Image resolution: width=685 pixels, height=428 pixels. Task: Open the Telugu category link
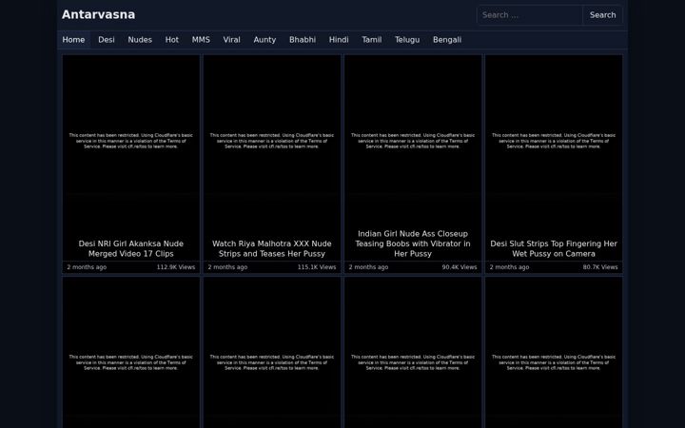coord(407,40)
